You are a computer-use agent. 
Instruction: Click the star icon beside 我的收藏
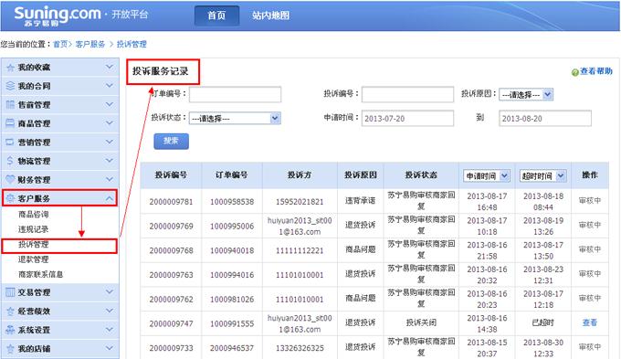[x=10, y=68]
